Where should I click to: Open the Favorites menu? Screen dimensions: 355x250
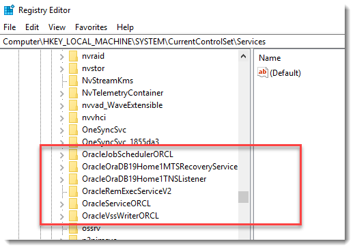pyautogui.click(x=91, y=27)
